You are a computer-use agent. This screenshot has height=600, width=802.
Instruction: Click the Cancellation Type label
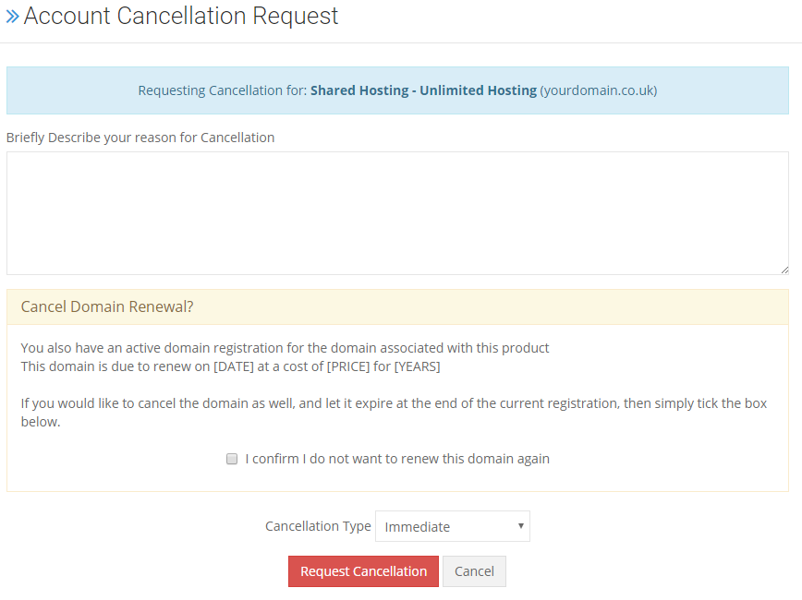click(318, 526)
